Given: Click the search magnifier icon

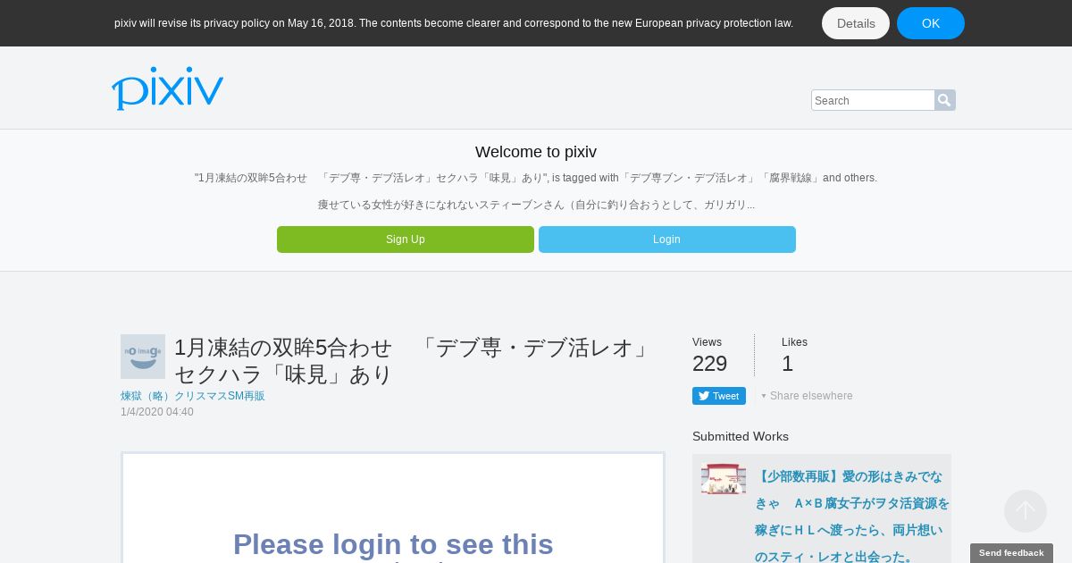Looking at the screenshot, I should coord(945,100).
